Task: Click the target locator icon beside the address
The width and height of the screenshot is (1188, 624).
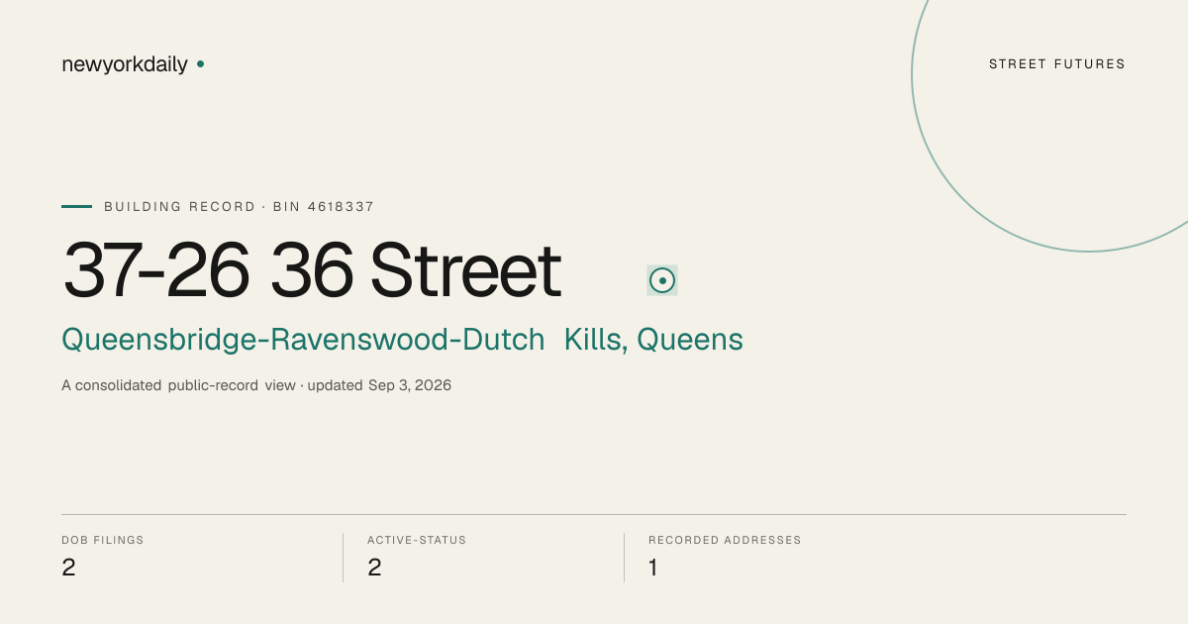Action: [x=662, y=280]
